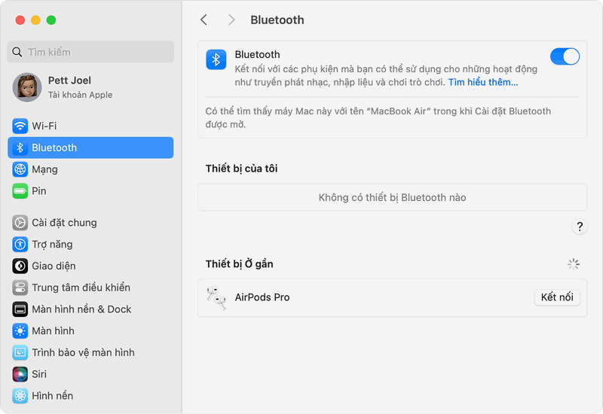The image size is (603, 414).
Task: Click the Trung tâm điều khiển icon
Action: (x=20, y=288)
